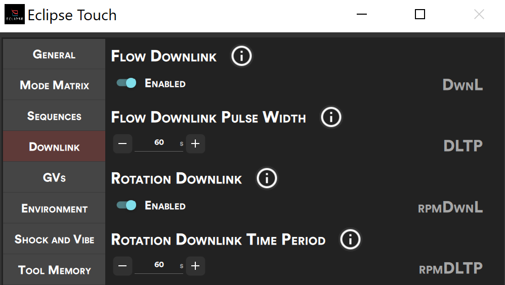Turn off Rotation Downlink toggle
This screenshot has width=505, height=285.
pyautogui.click(x=127, y=205)
